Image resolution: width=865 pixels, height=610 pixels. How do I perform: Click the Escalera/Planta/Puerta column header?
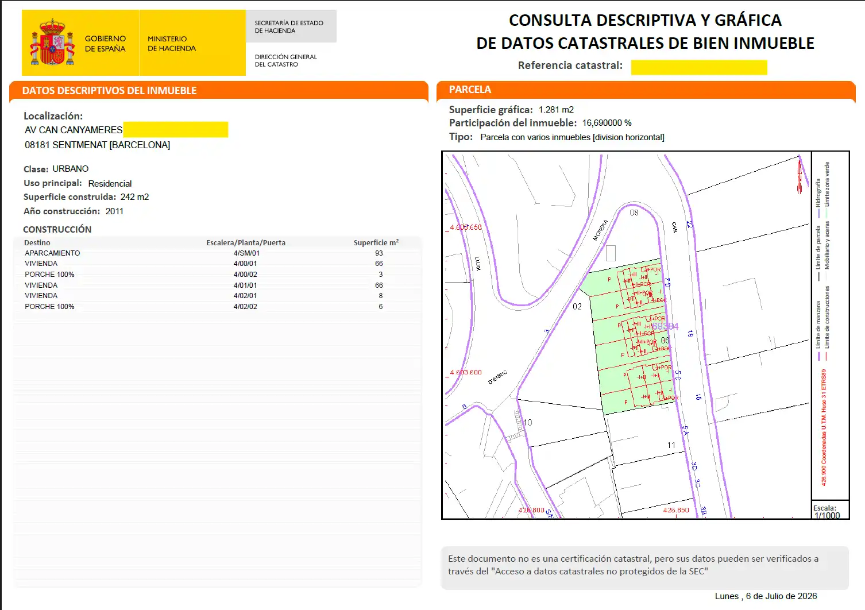coord(246,243)
